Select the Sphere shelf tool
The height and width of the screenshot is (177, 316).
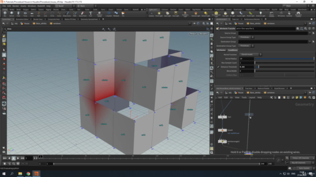point(11,14)
